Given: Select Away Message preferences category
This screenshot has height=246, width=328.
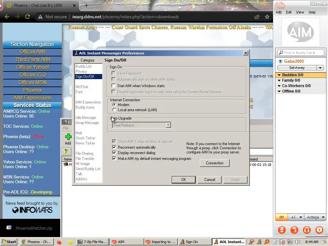Looking at the screenshot, I should 87,123.
